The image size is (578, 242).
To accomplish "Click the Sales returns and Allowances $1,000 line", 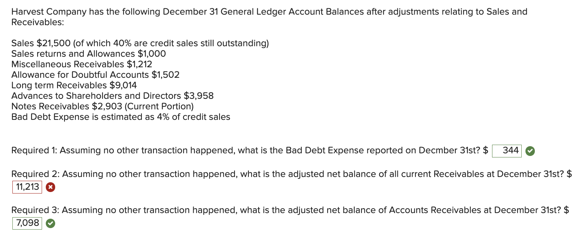I will 89,54.
